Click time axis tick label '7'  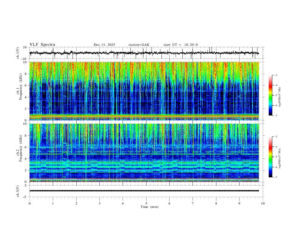pos(193,203)
